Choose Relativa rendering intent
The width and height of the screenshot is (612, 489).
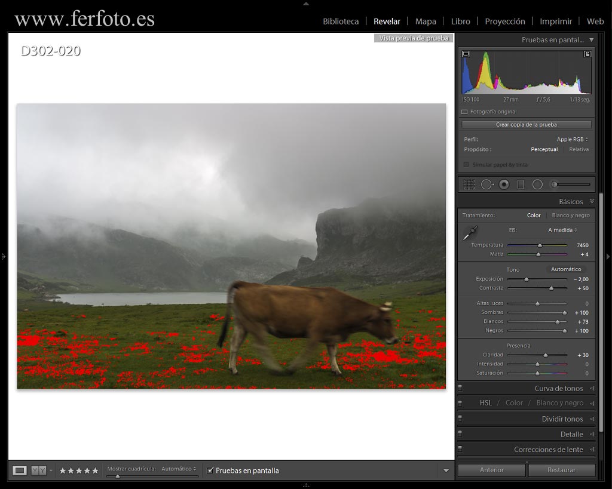click(579, 149)
